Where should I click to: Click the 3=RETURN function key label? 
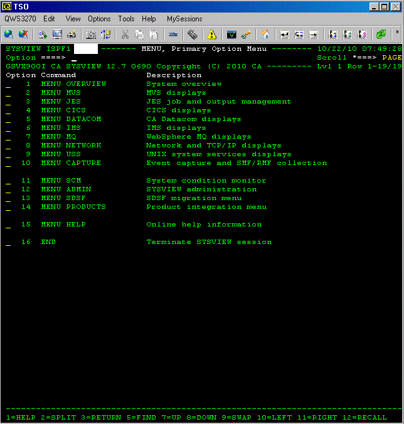[102, 417]
